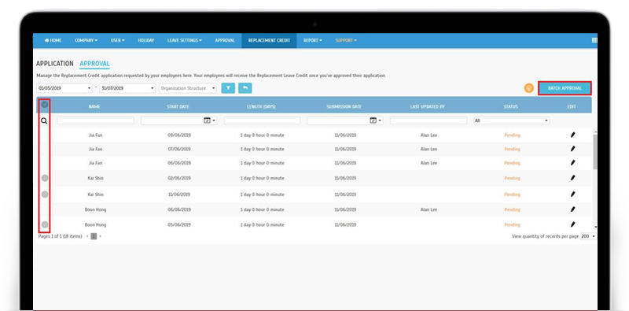Click the next page arrow in pagination
This screenshot has width=629, height=311.
100,236
